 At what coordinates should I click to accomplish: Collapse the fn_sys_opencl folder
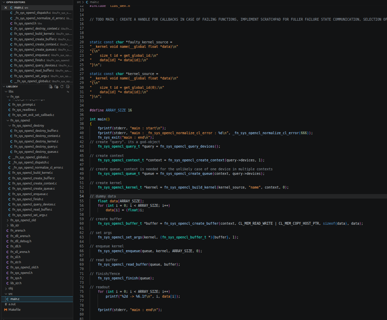[x=8, y=120]
